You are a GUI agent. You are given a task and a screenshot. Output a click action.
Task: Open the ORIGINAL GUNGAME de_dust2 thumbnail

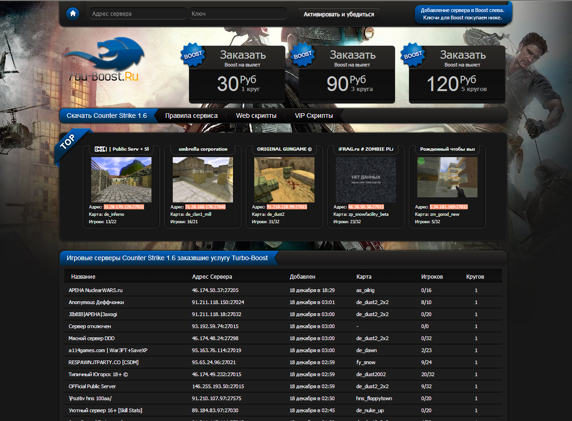(x=284, y=179)
